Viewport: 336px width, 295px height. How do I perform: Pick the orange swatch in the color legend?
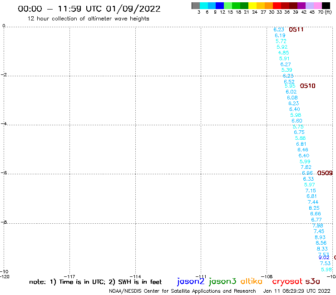(269, 5)
